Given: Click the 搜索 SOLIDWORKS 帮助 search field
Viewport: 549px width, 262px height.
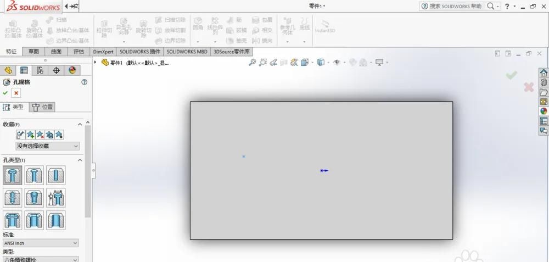Looking at the screenshot, I should coord(456,6).
